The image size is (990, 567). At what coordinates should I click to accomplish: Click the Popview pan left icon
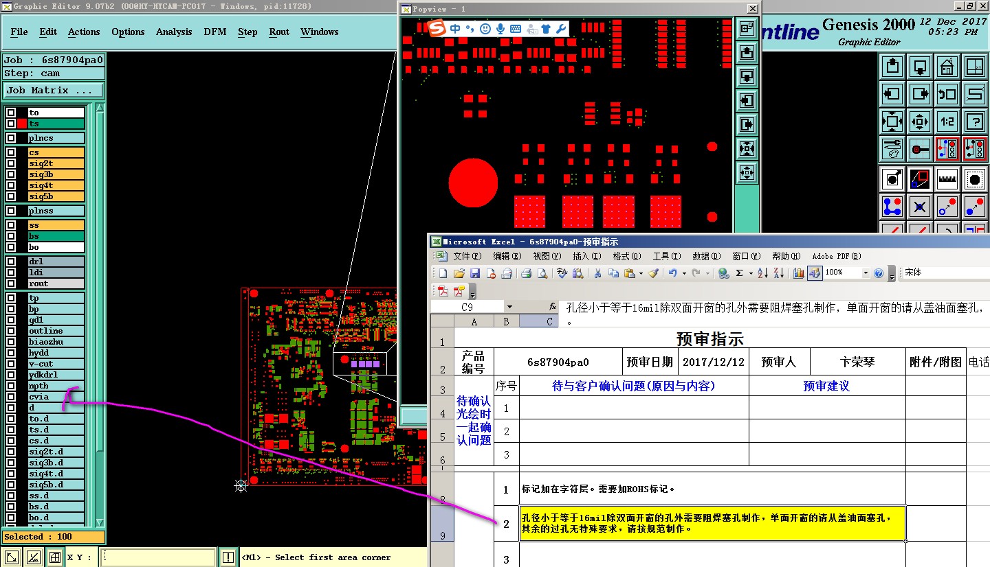[747, 100]
